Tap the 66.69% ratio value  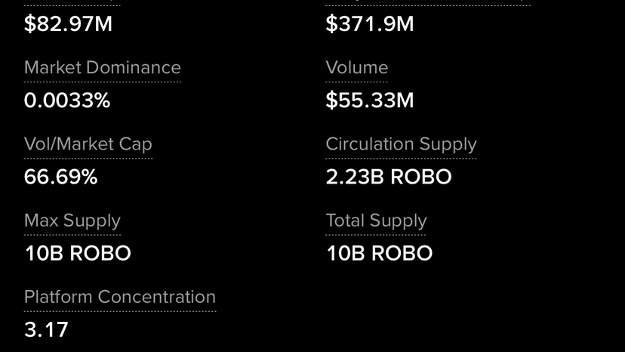pos(60,178)
